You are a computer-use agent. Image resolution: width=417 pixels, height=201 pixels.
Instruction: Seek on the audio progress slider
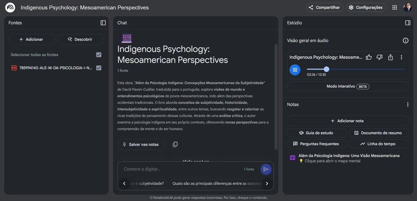point(356,69)
